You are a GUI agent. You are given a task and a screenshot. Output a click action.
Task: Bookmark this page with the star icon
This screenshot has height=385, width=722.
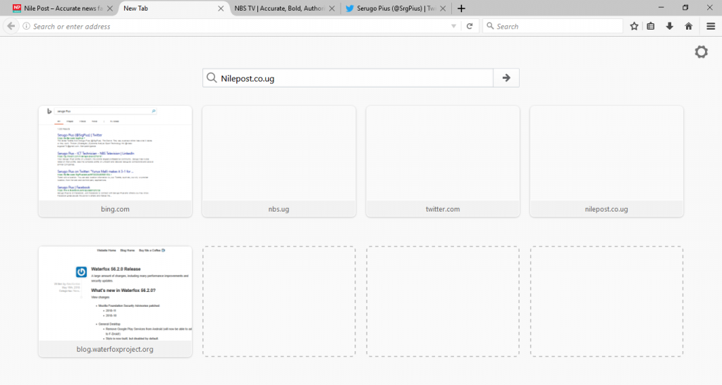[634, 26]
